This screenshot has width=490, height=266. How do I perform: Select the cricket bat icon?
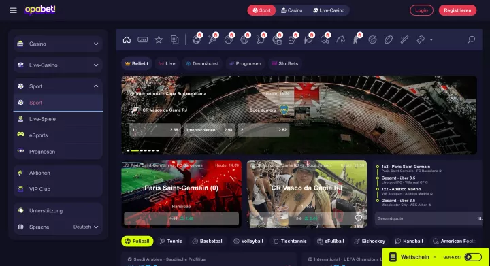[404, 39]
